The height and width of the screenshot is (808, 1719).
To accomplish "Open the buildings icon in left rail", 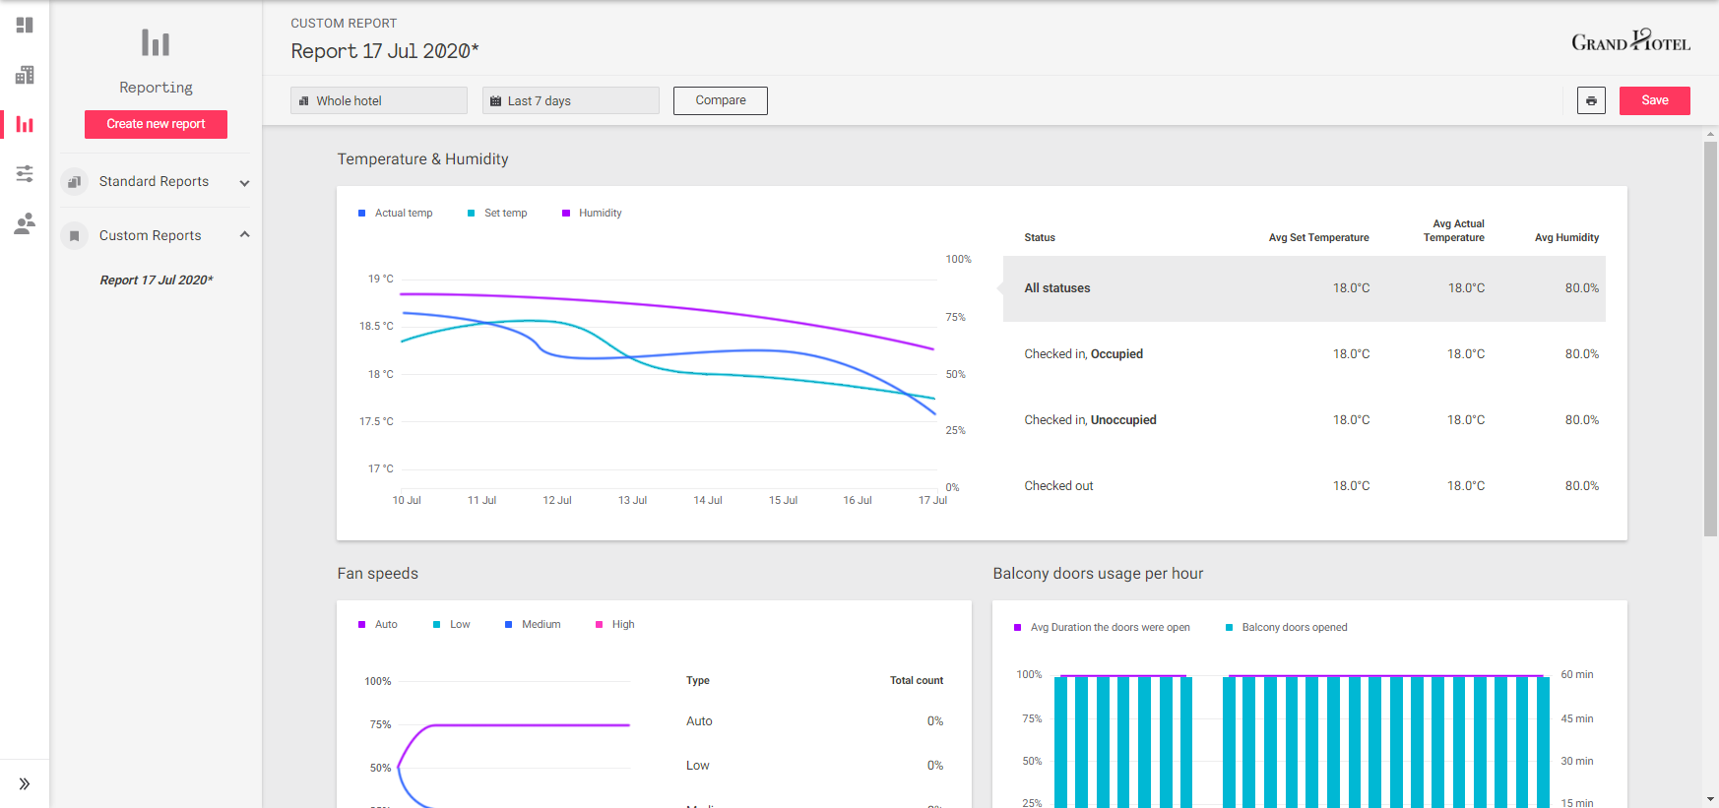I will coord(25,75).
